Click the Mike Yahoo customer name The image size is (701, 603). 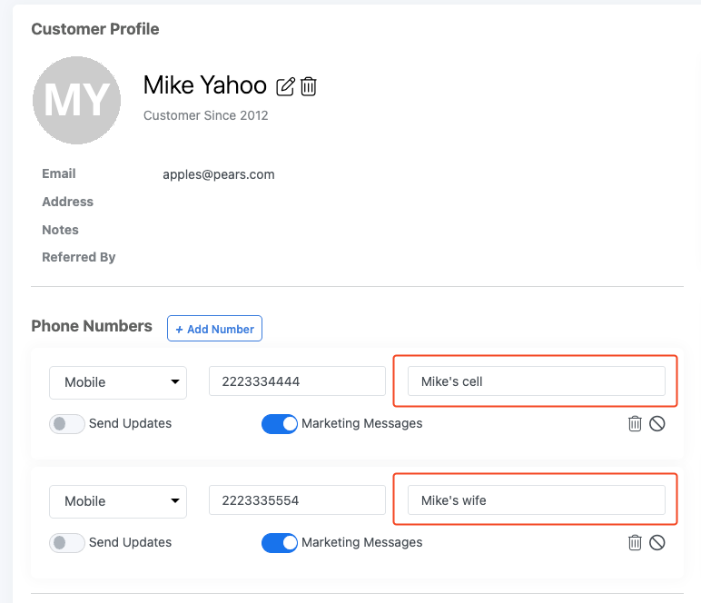coord(205,85)
